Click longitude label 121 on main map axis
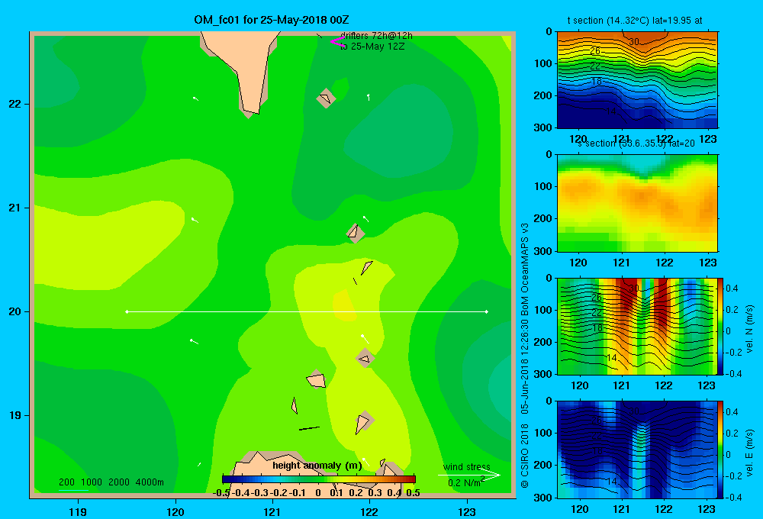Screen dimensions: 763x519 pos(272,511)
